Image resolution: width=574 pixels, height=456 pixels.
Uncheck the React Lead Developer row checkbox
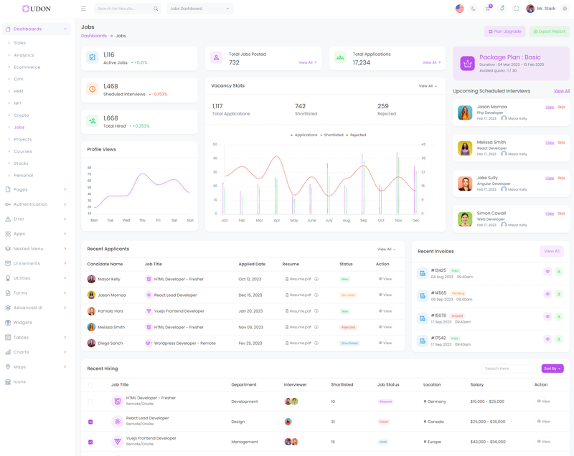point(90,422)
